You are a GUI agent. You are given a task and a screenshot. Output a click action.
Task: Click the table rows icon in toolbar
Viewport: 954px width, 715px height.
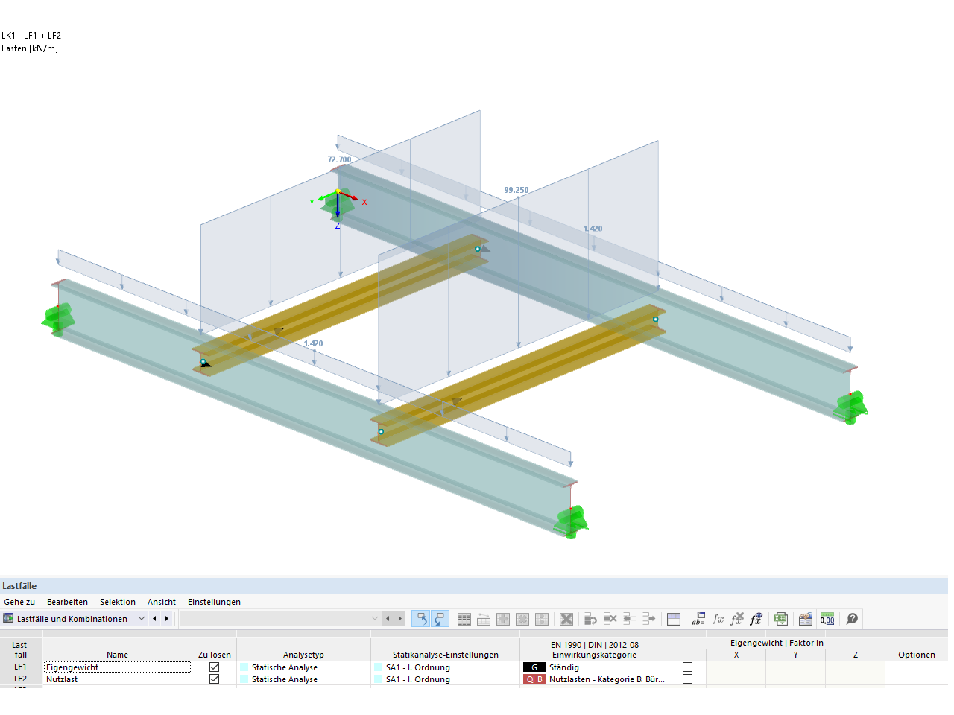pyautogui.click(x=464, y=619)
